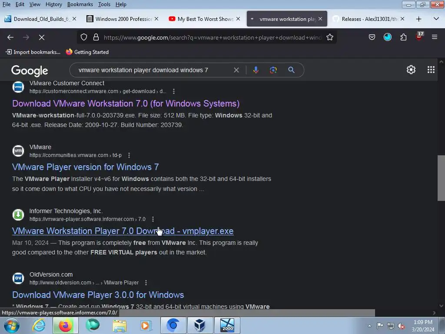Open more options for customerconnect.vmware.com result
Screen dimensions: 445x334
[x=174, y=91]
